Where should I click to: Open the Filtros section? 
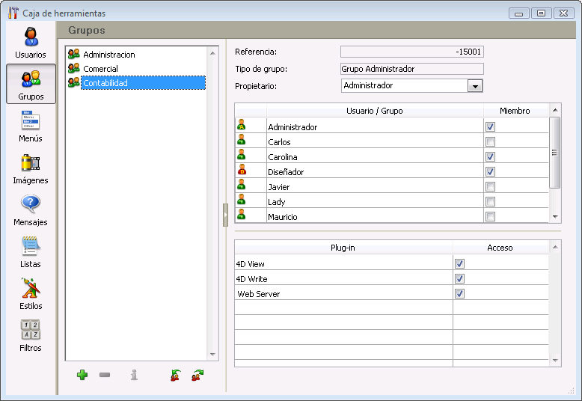click(x=31, y=335)
